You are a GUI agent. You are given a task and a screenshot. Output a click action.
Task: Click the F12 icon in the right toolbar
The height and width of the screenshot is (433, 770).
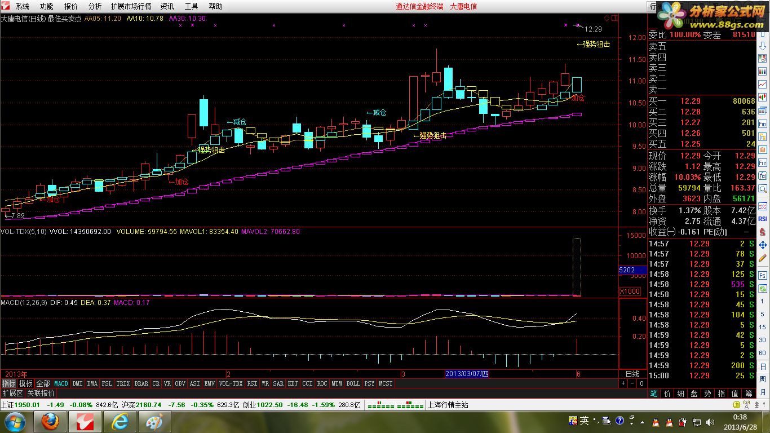(763, 163)
